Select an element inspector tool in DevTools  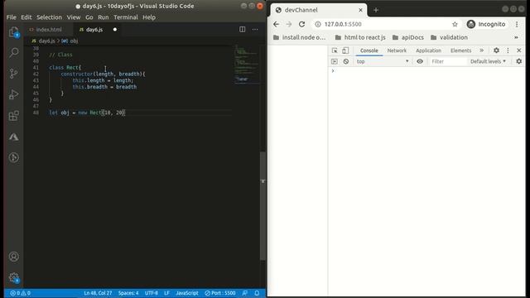coord(335,50)
